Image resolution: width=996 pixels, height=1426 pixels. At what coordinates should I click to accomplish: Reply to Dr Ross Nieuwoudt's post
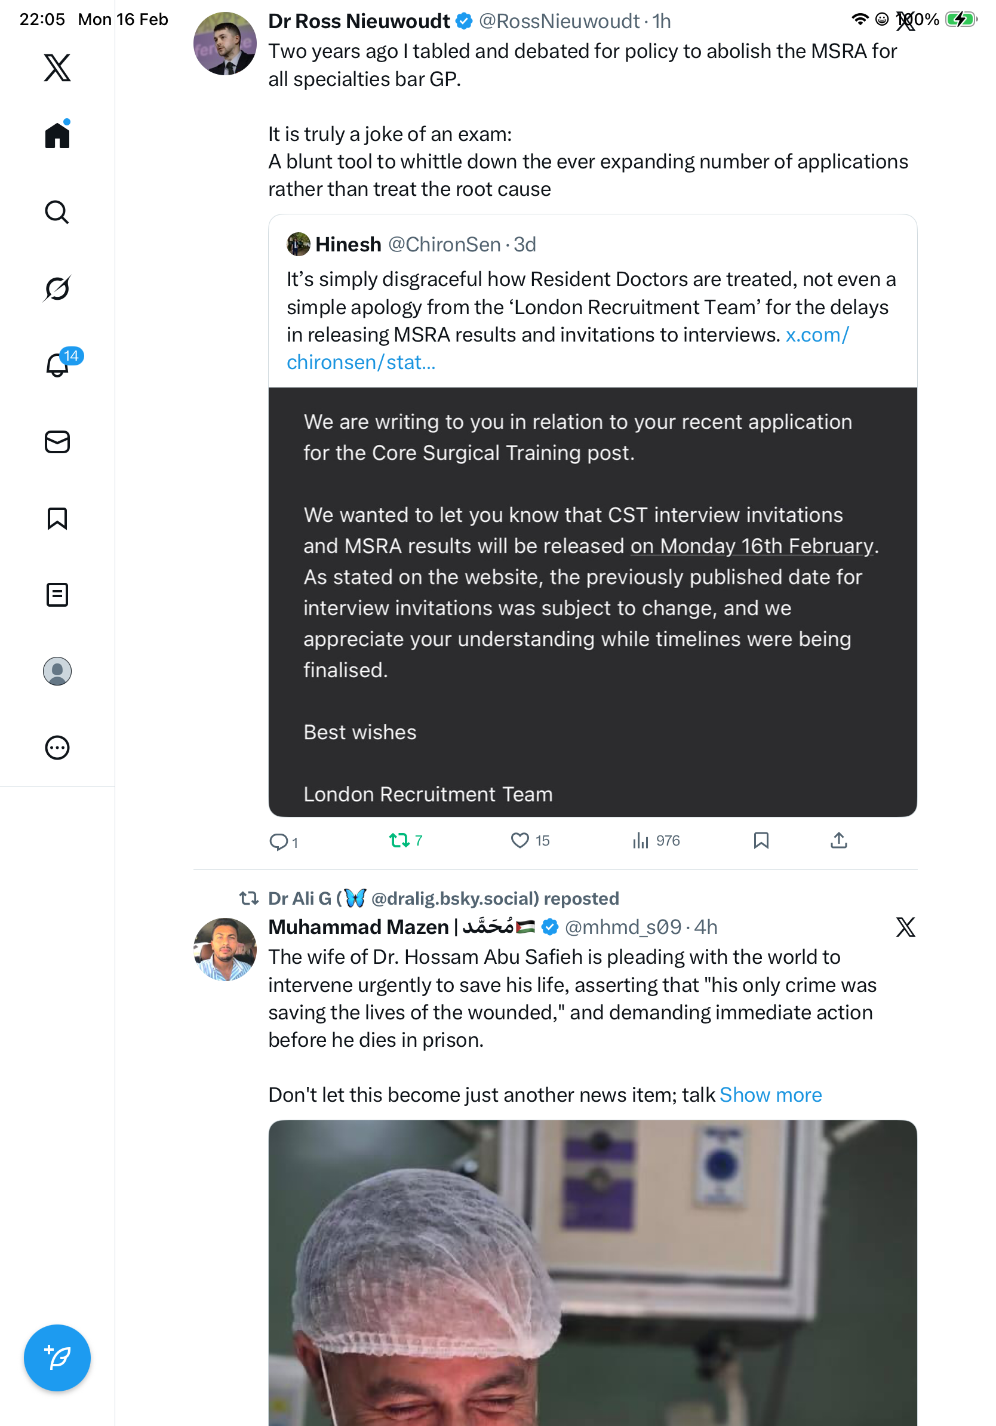(279, 841)
